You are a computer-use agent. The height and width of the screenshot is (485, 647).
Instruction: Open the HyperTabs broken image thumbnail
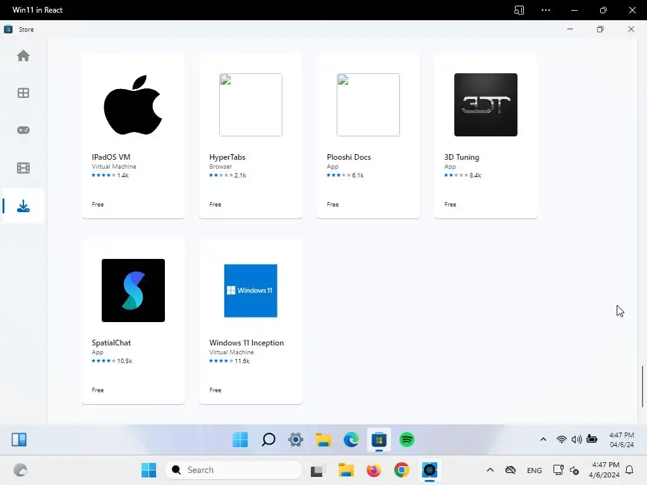tap(250, 105)
